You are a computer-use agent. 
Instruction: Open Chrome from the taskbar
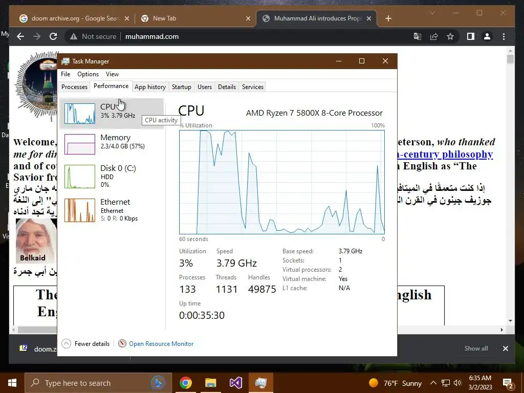(x=185, y=383)
